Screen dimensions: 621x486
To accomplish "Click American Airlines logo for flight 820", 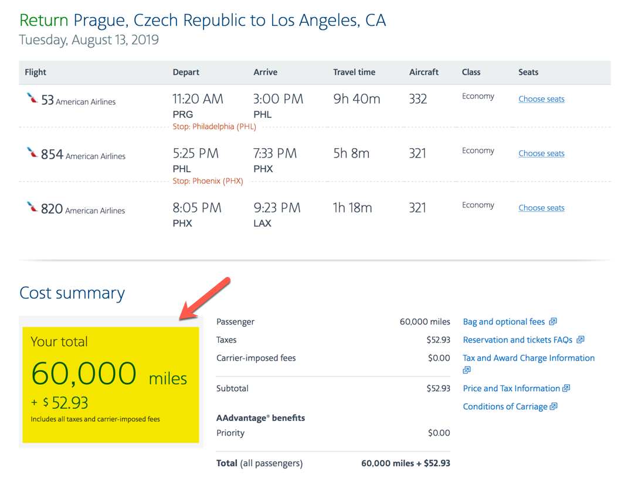I will (32, 207).
